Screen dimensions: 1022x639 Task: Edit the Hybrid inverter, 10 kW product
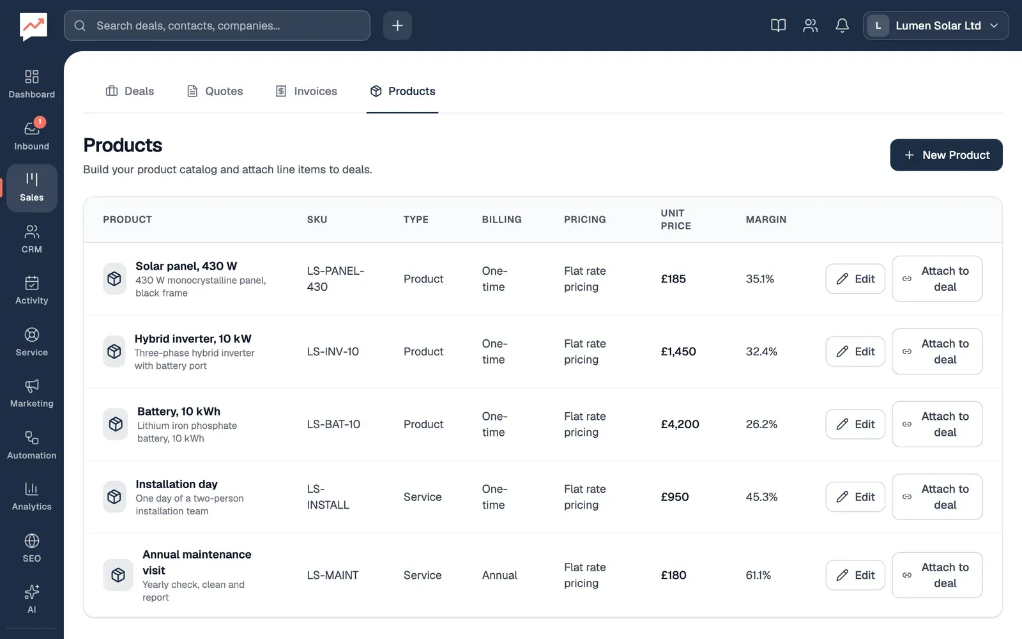coord(855,351)
